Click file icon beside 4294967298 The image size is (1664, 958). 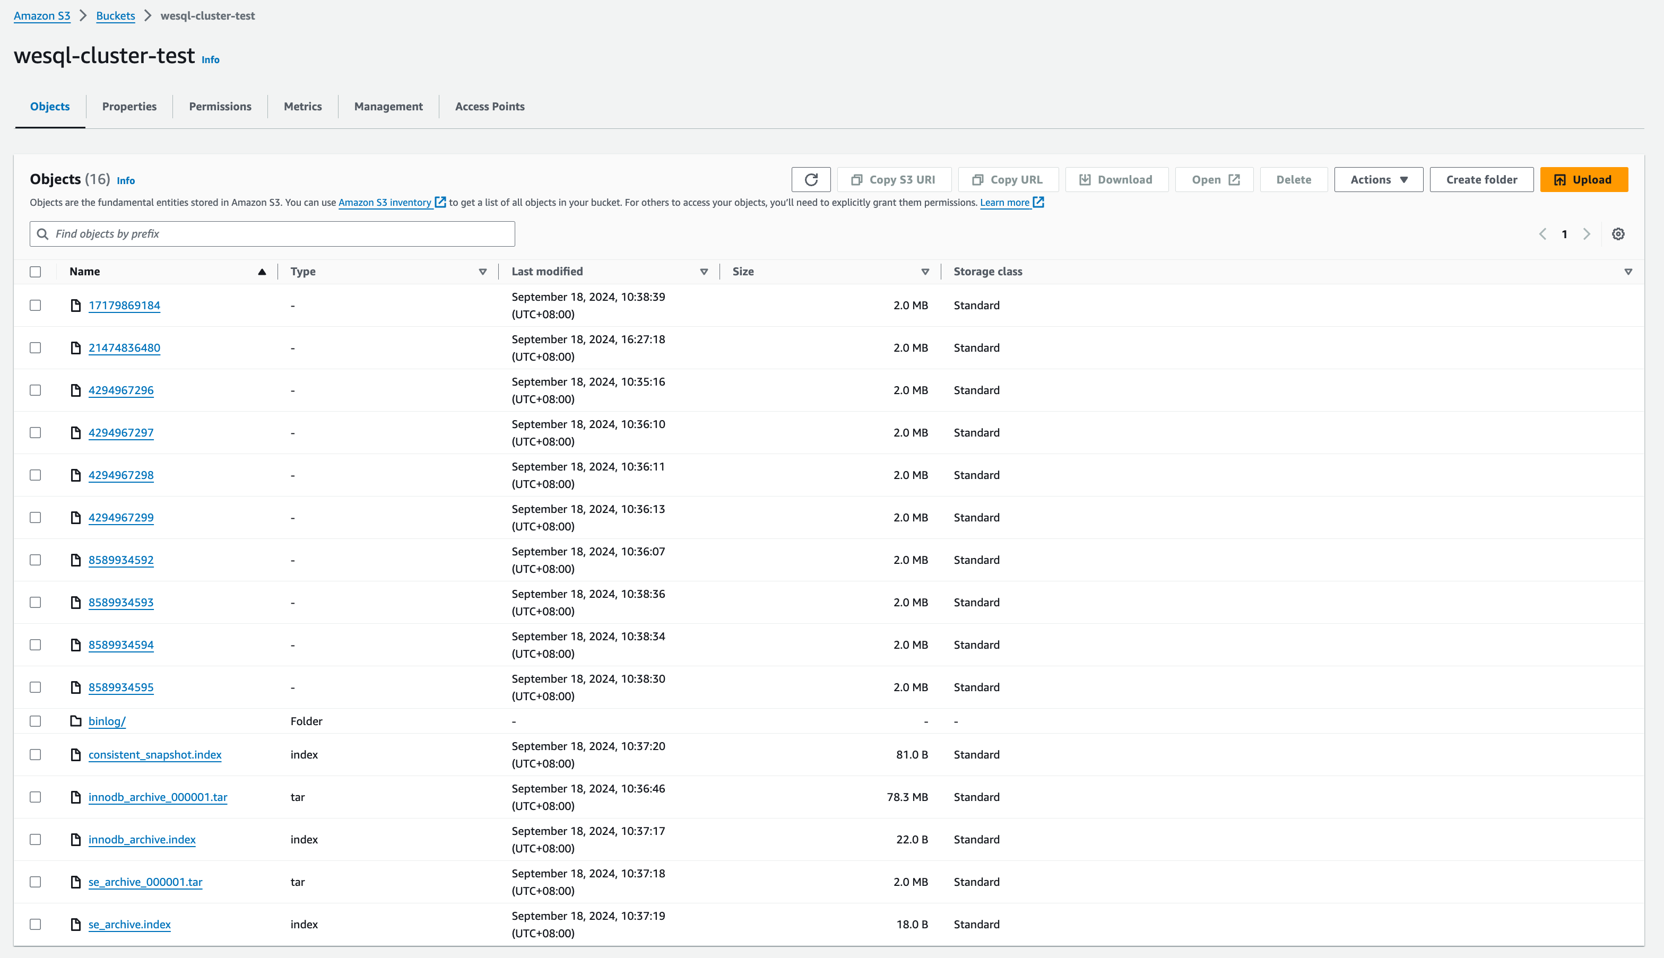pos(76,475)
